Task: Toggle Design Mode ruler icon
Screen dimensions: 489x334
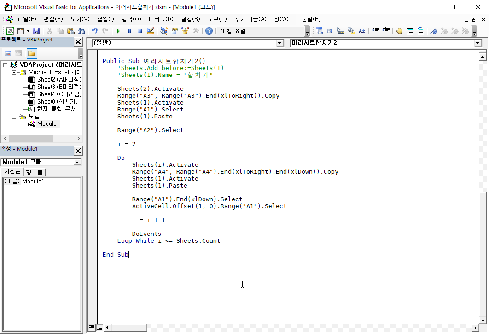Action: click(150, 31)
